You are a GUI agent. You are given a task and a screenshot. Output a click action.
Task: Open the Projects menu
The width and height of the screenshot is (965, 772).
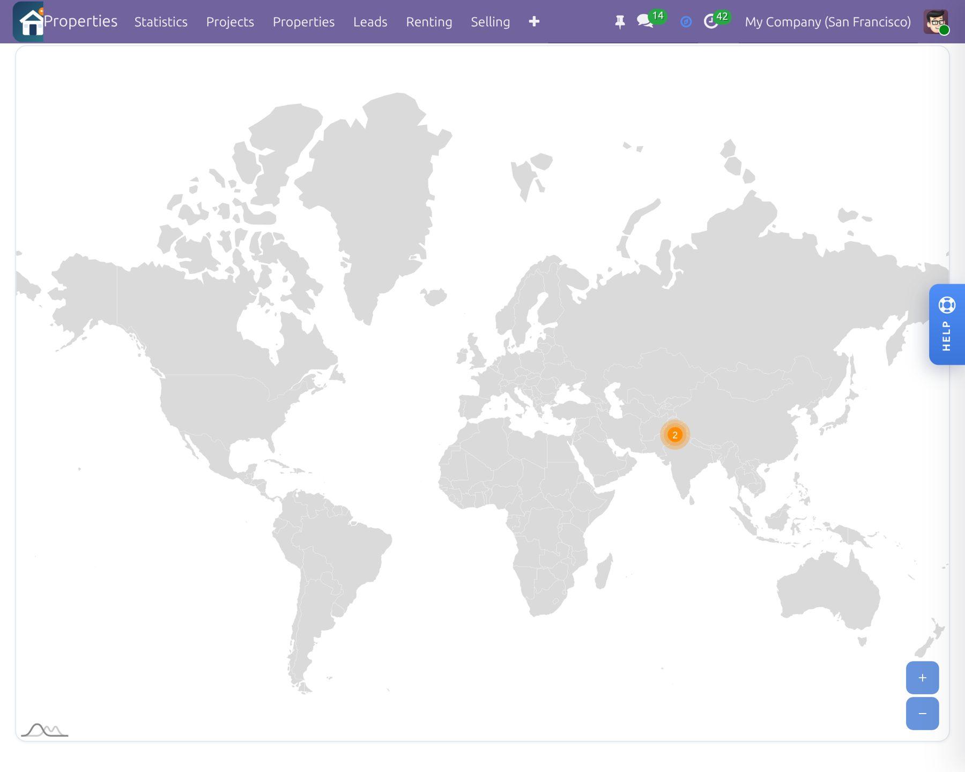tap(230, 22)
